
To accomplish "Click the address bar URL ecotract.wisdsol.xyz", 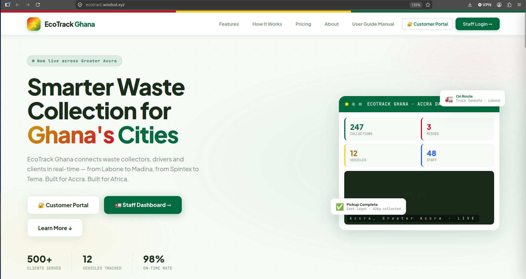I will tap(105, 5).
